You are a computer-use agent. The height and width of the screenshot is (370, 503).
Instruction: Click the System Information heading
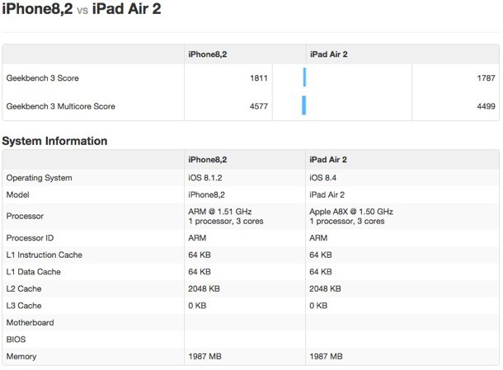54,141
